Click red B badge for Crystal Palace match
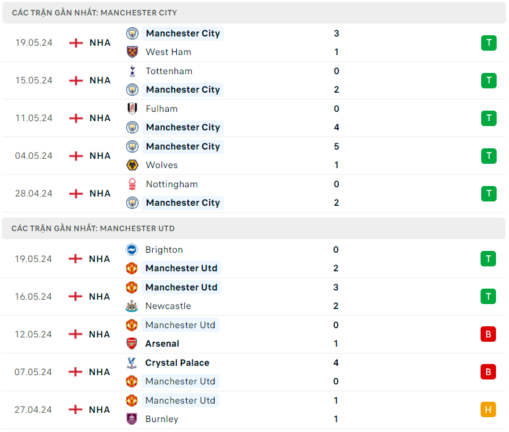The image size is (509, 432). 488,372
